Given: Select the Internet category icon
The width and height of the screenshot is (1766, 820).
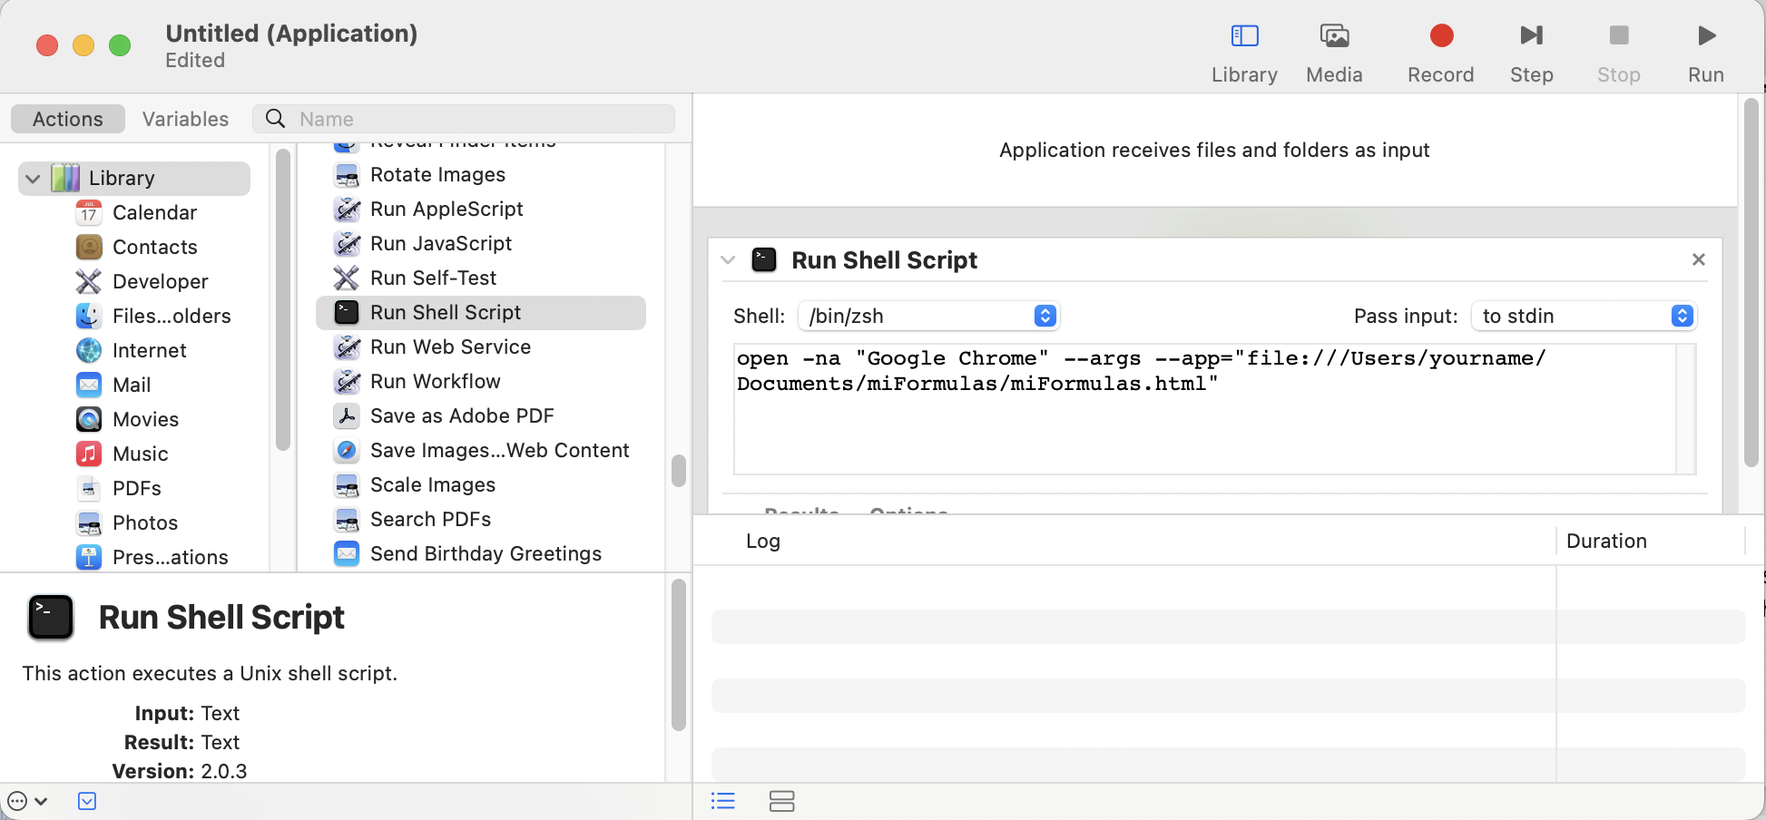Looking at the screenshot, I should pos(89,350).
